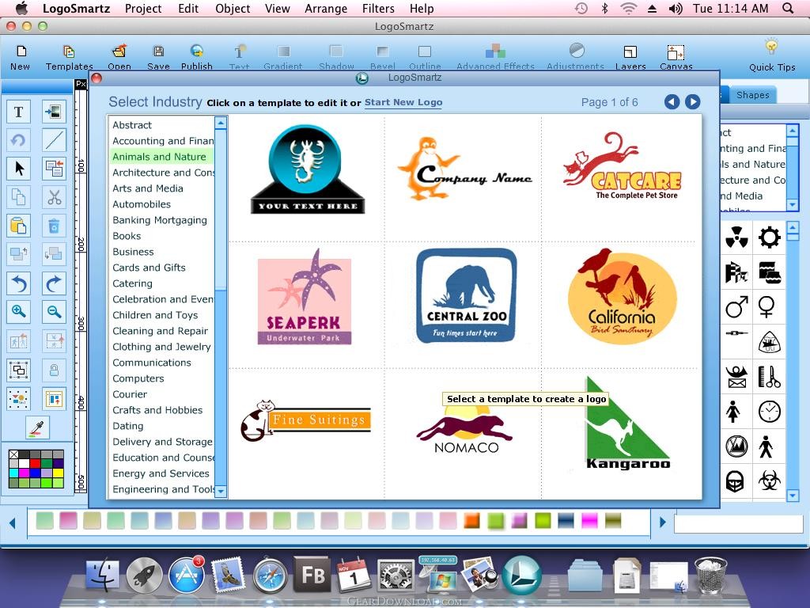The image size is (810, 608).
Task: Open the Canvas toolbar item
Action: (x=676, y=57)
